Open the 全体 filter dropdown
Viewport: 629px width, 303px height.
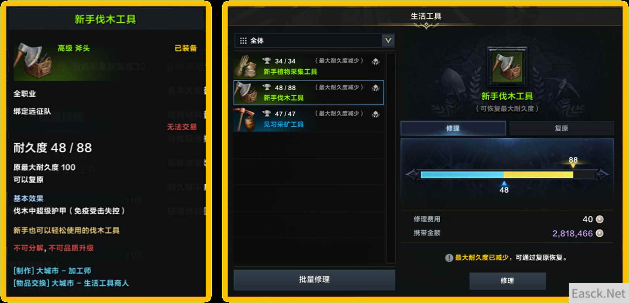314,40
